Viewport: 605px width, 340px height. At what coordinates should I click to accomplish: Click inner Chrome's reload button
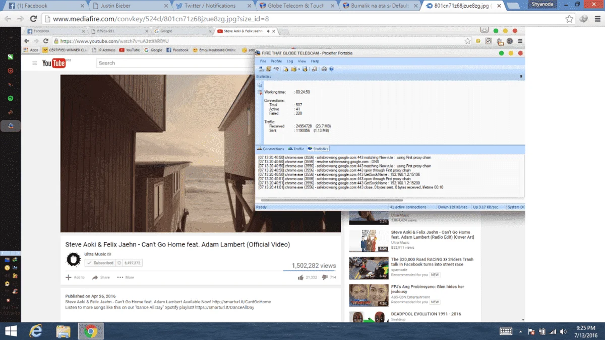click(x=45, y=41)
